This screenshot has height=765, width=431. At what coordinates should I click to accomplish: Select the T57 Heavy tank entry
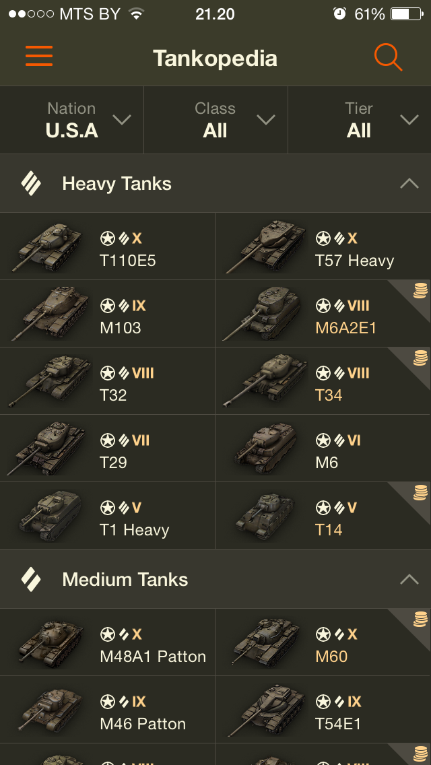(323, 246)
